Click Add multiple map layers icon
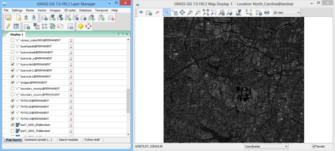The width and height of the screenshot is (335, 151). click(x=44, y=18)
